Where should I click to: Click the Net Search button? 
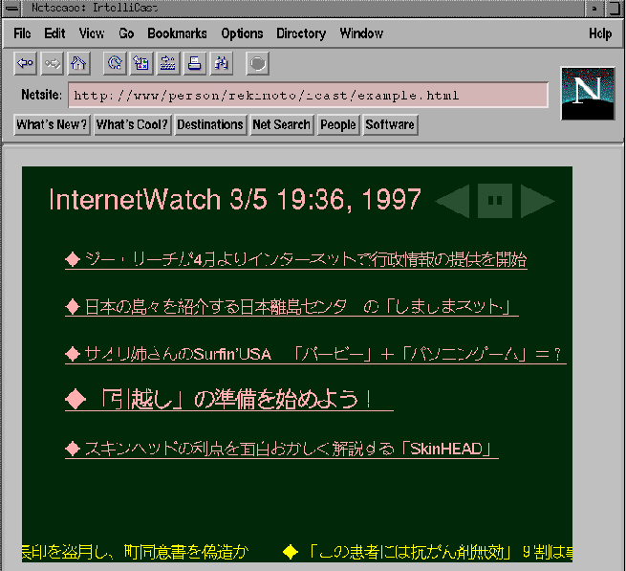(281, 124)
